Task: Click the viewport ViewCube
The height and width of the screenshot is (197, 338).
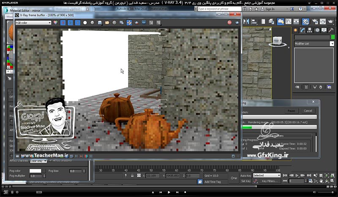Action: click(x=278, y=41)
